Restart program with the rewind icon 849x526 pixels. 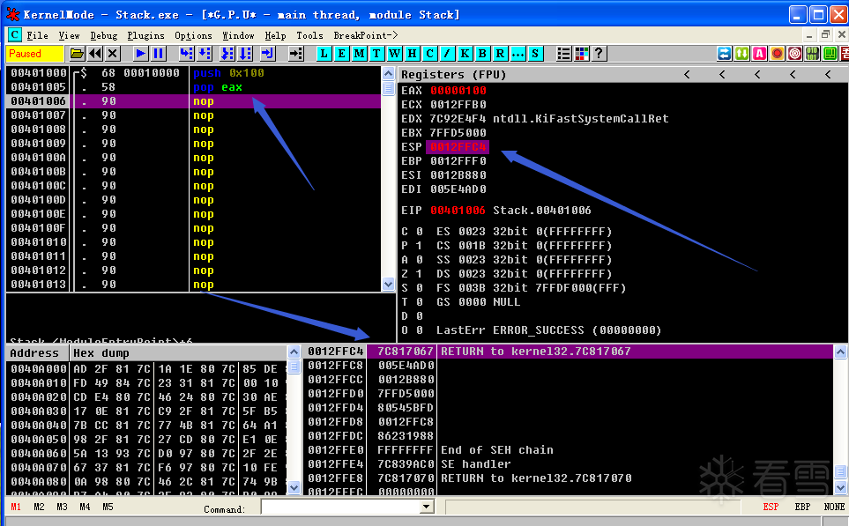pos(94,54)
